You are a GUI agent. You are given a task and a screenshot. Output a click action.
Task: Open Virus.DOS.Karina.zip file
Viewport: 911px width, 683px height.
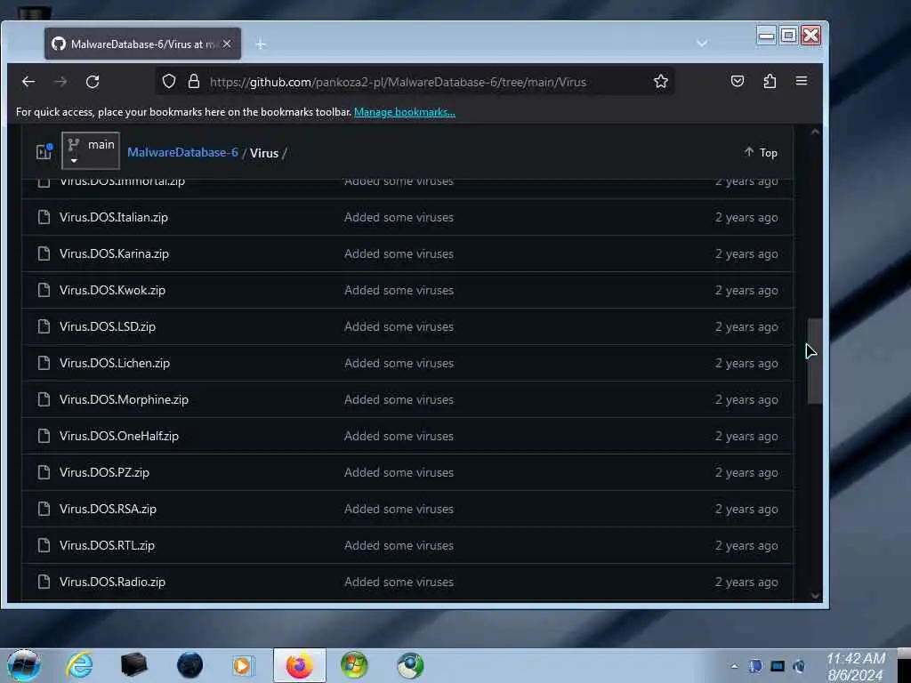pos(114,253)
